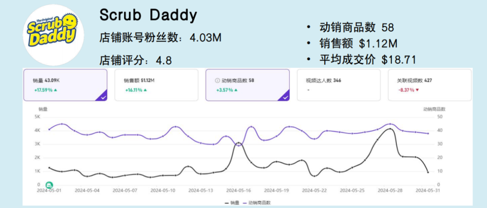The height and width of the screenshot is (208, 487).
Task: Click the 2024-05-10 x-axis date label
Action: 163,190
